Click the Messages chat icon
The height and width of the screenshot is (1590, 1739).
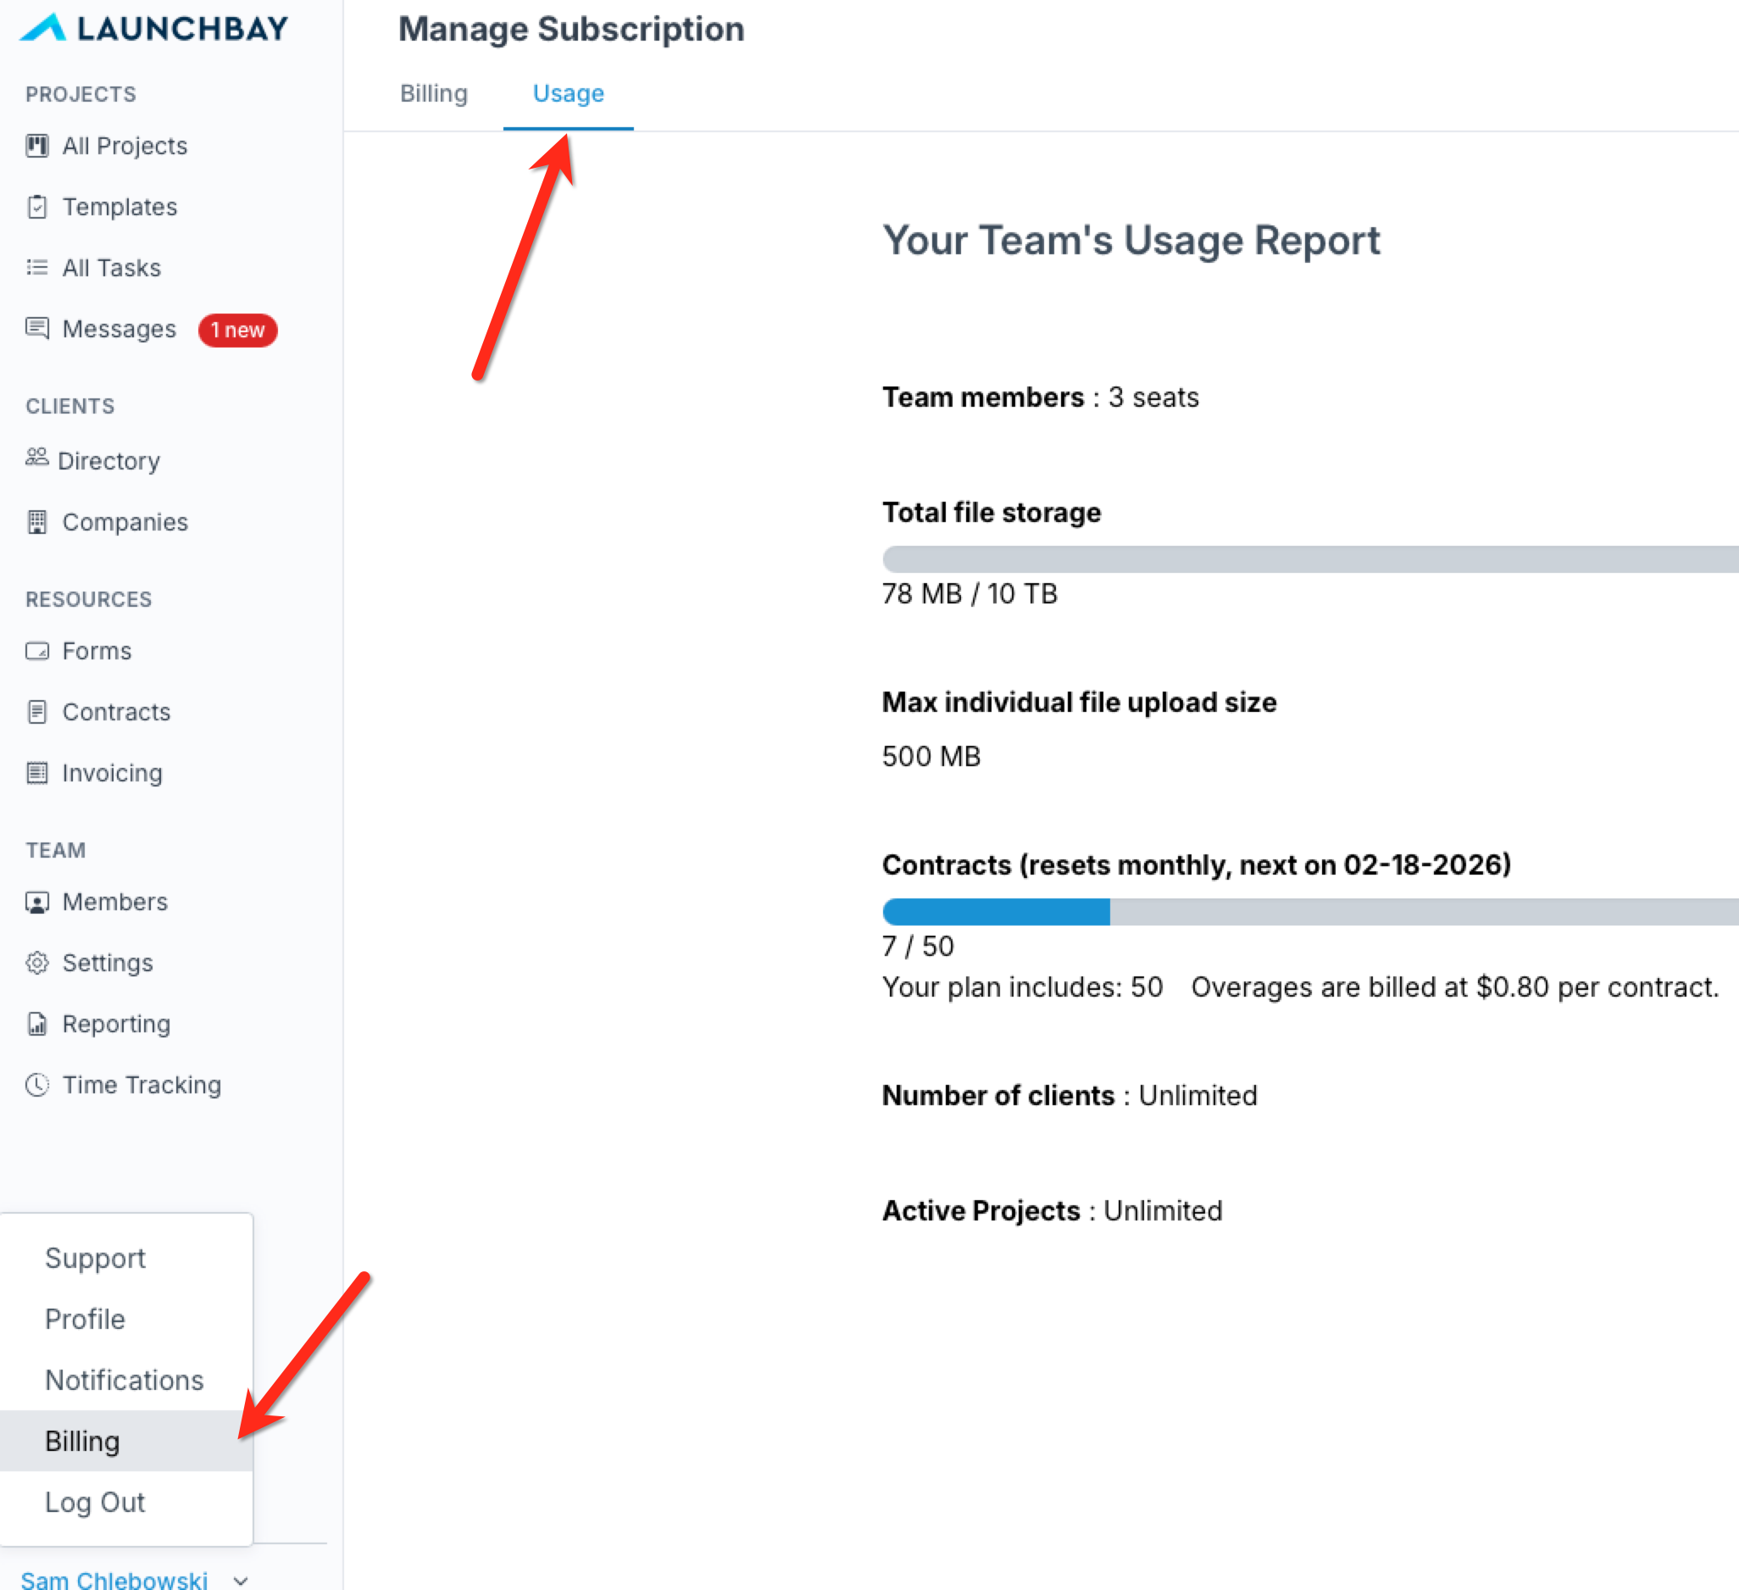click(37, 329)
